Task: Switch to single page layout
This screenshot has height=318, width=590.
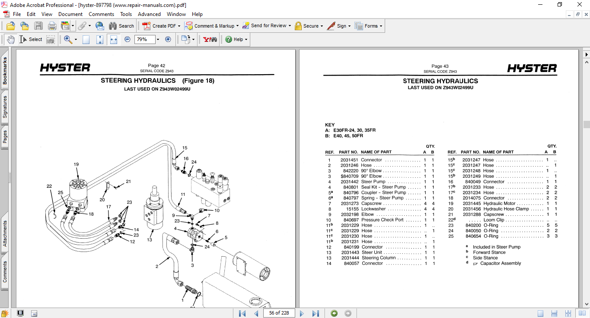Action: click(541, 313)
